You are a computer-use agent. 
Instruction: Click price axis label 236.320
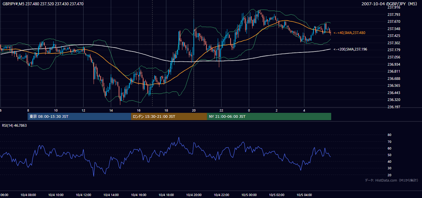pyautogui.click(x=394, y=100)
